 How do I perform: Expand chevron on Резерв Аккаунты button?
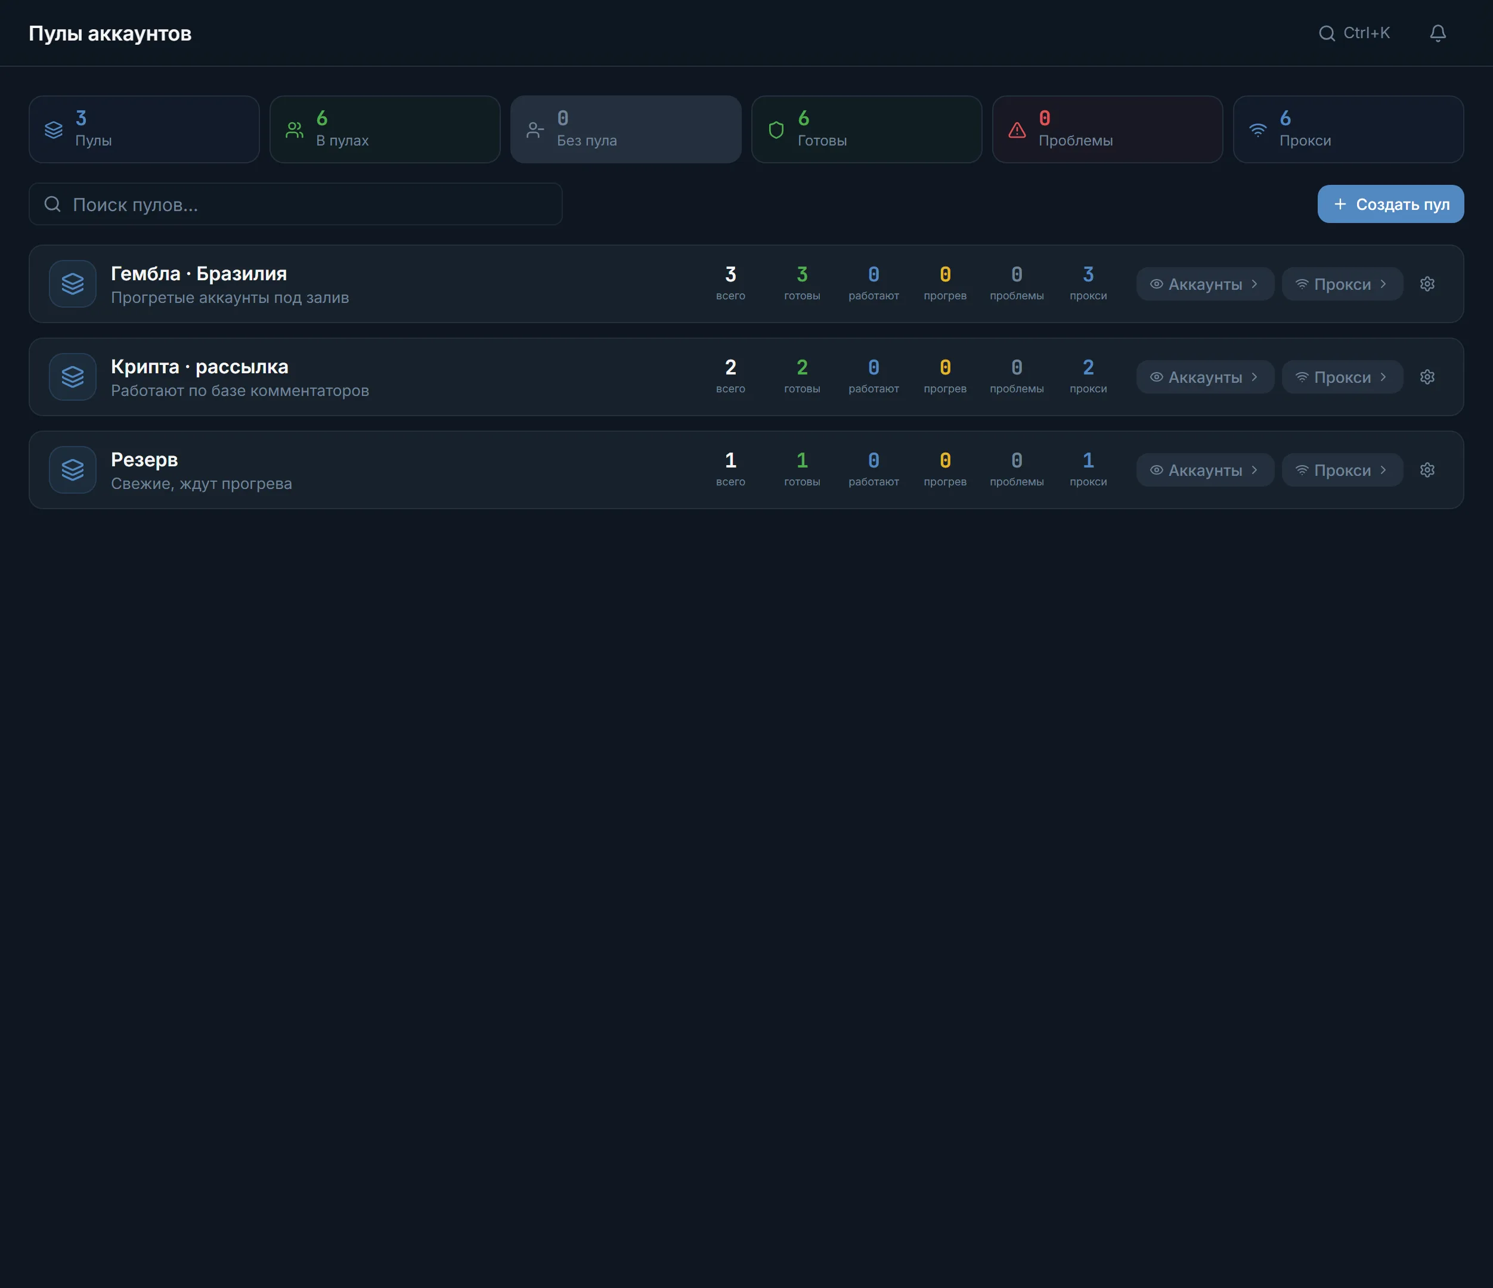click(x=1254, y=470)
